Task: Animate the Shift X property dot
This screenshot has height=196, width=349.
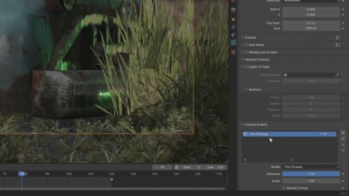Action: (x=343, y=10)
